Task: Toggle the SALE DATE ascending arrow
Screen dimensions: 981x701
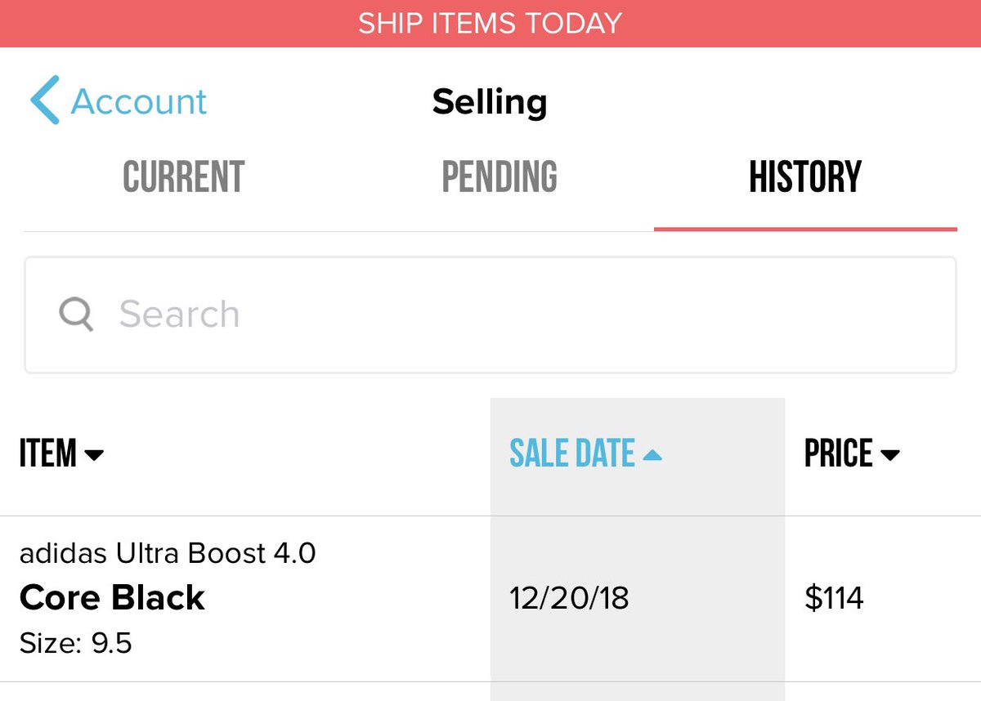Action: pyautogui.click(x=652, y=455)
